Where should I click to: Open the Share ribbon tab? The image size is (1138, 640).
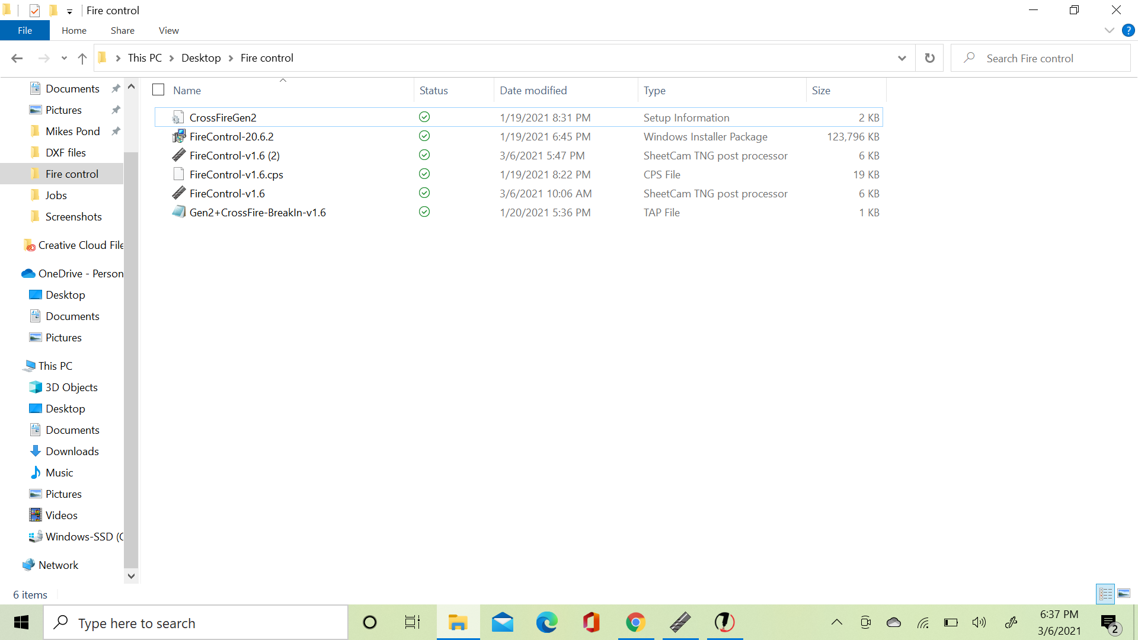pyautogui.click(x=123, y=30)
